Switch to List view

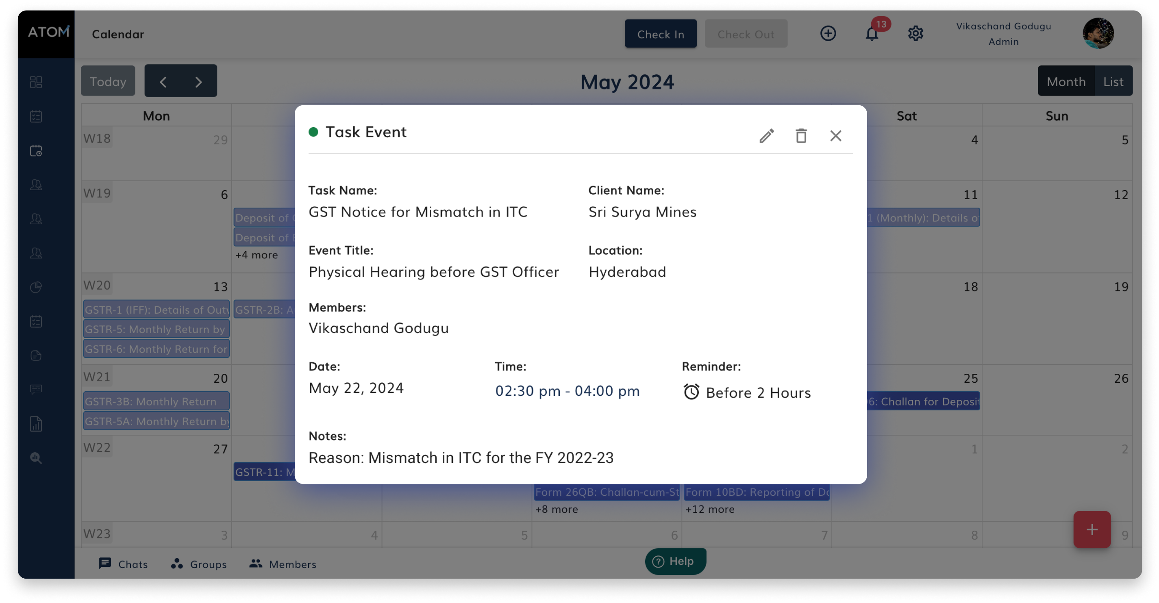pyautogui.click(x=1113, y=81)
